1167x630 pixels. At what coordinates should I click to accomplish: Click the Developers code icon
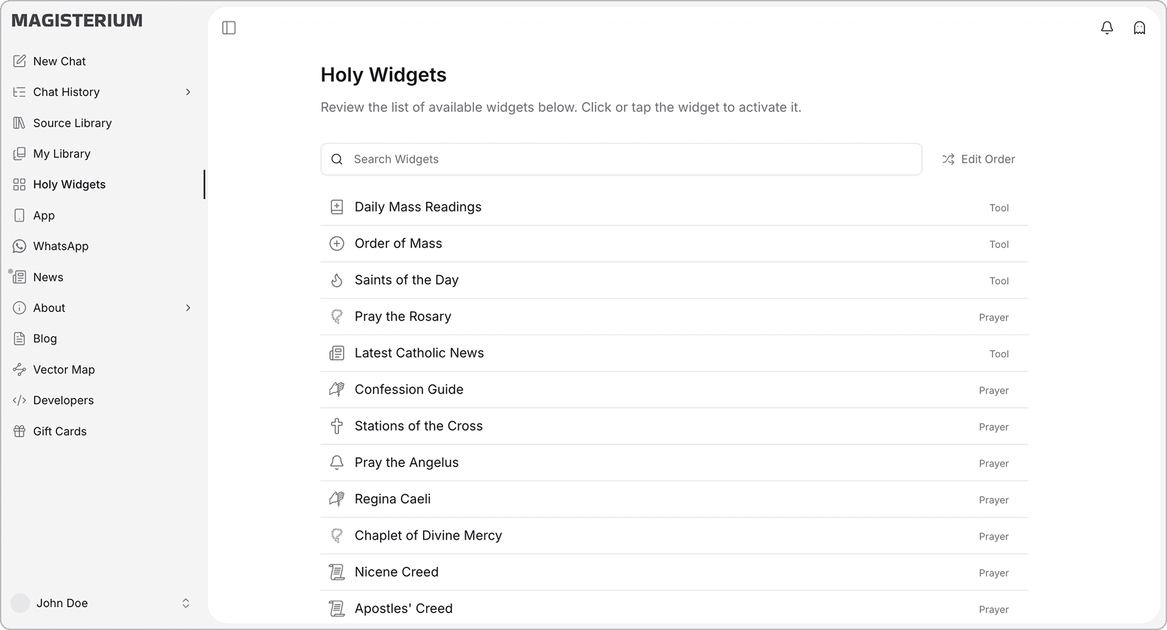tap(19, 400)
